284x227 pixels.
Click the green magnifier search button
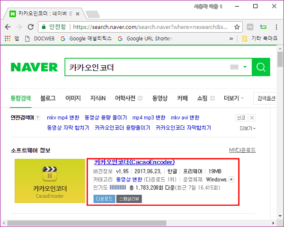click(261, 67)
